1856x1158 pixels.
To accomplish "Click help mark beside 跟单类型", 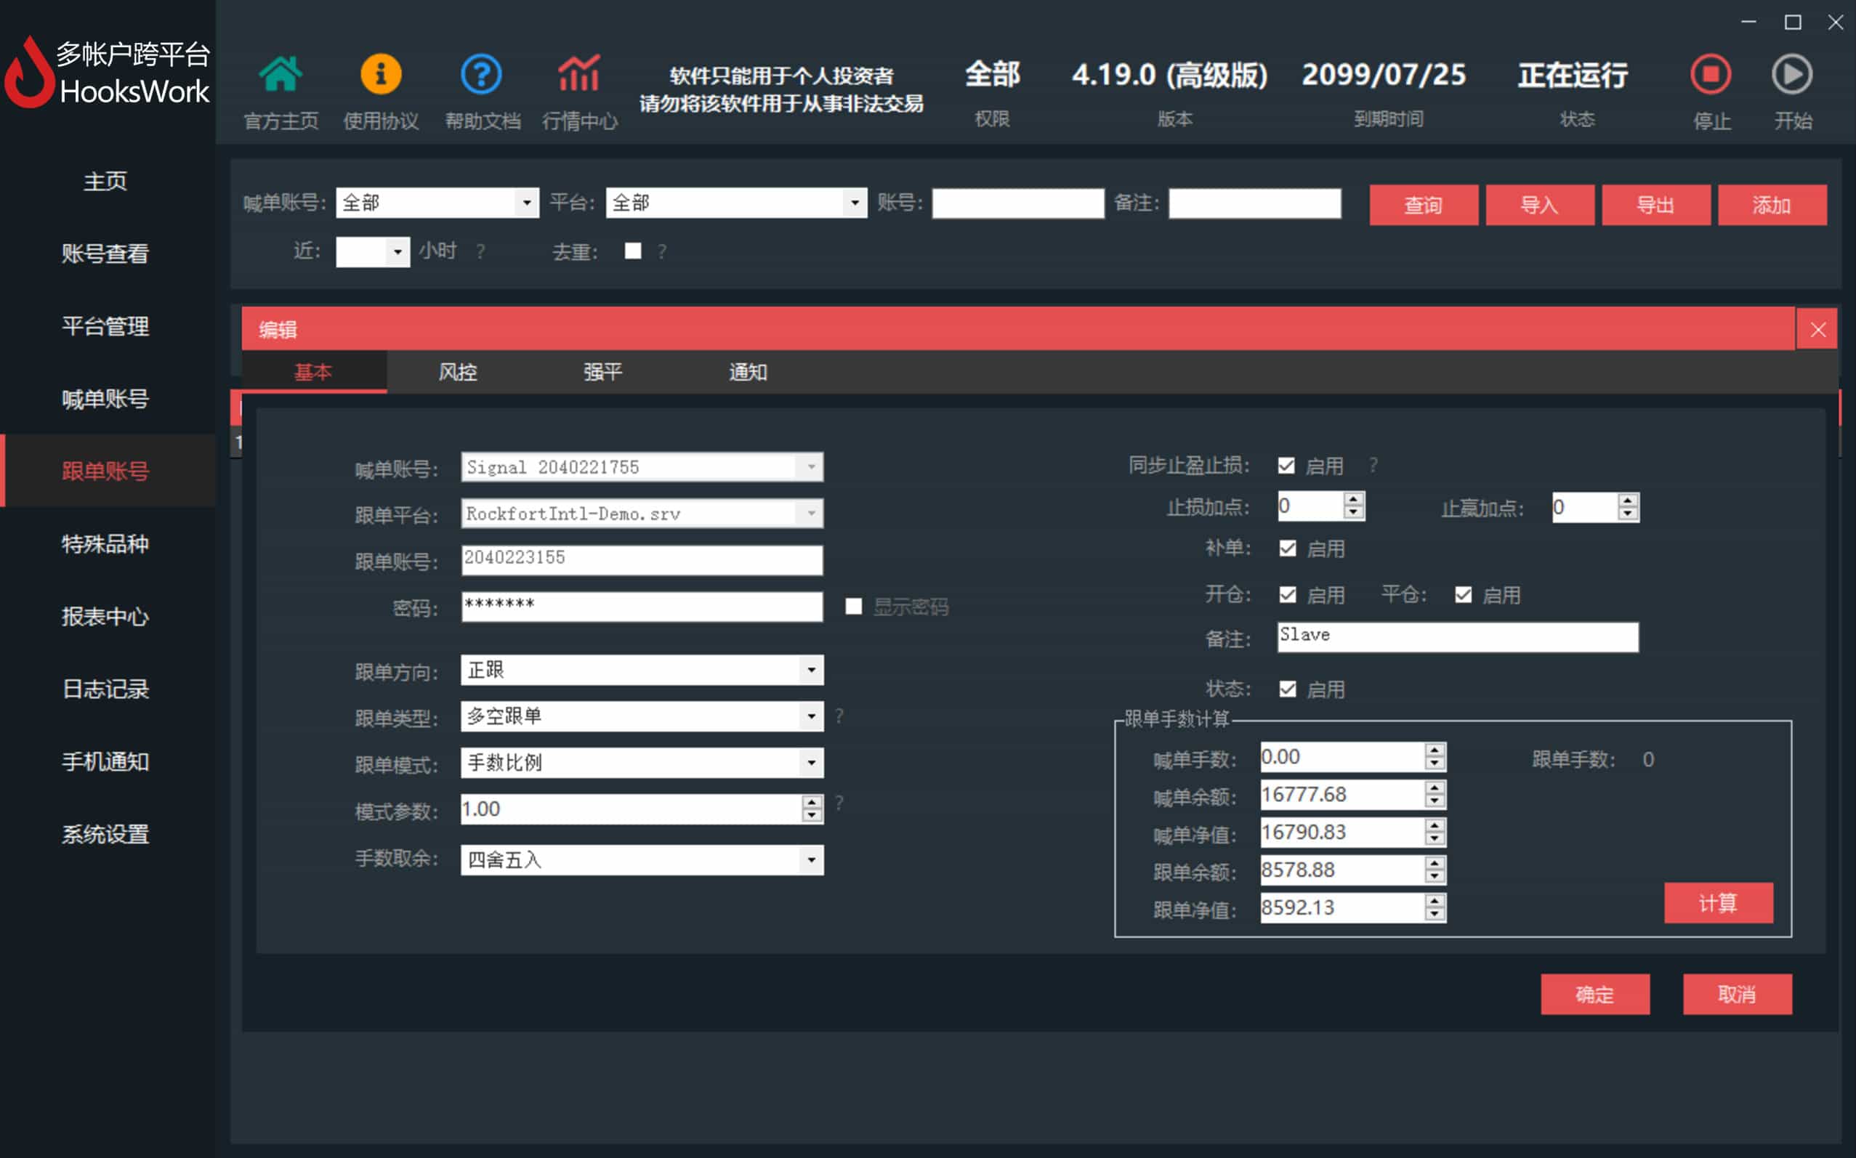I will [x=839, y=716].
